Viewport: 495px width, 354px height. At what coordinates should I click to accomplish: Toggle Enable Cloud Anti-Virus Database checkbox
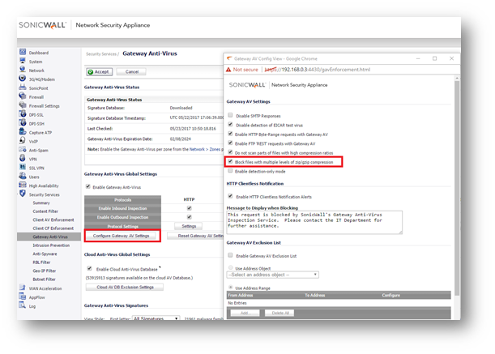pyautogui.click(x=89, y=269)
